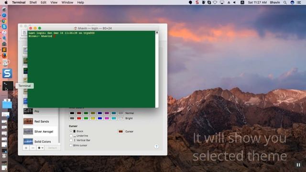The image size is (306, 172).
Task: Open the Snagit app in the Dock
Action: click(7, 73)
